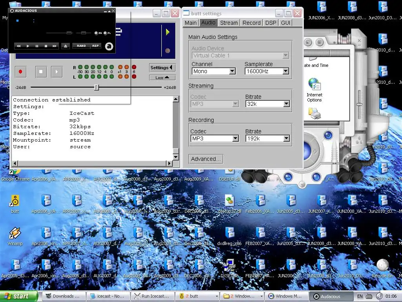Start recording with butt's red record button
The height and width of the screenshot is (302, 402).
[x=20, y=72]
